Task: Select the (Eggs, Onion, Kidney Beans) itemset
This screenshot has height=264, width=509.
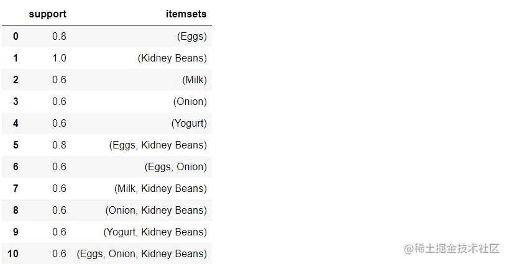Action: pos(142,253)
